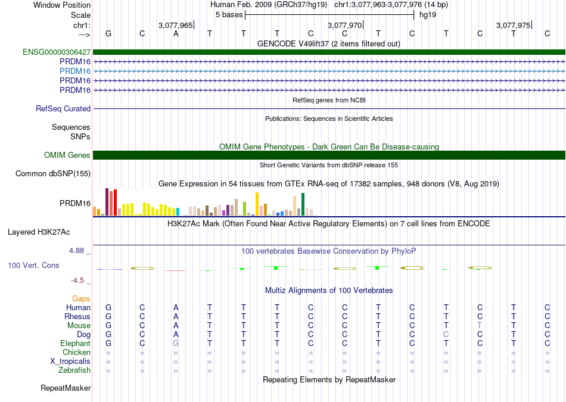Click the 'GENCODE V49lift37 (2 items filtered out)' title

pyautogui.click(x=329, y=43)
